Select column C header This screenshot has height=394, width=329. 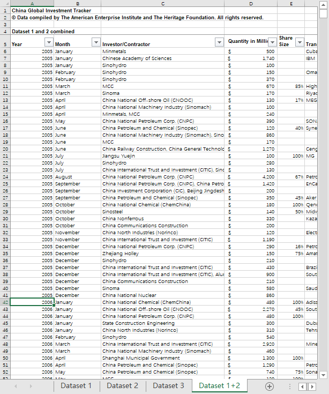tap(163, 4)
